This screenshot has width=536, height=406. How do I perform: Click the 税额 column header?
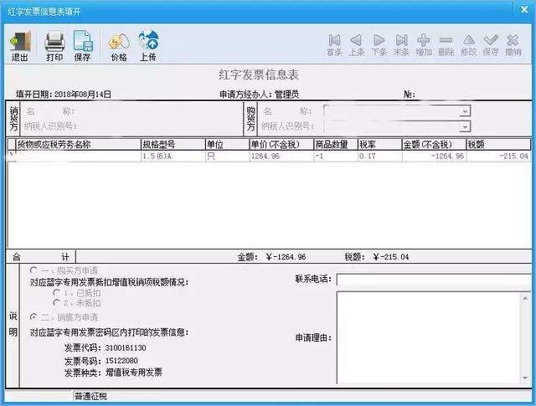coord(498,144)
